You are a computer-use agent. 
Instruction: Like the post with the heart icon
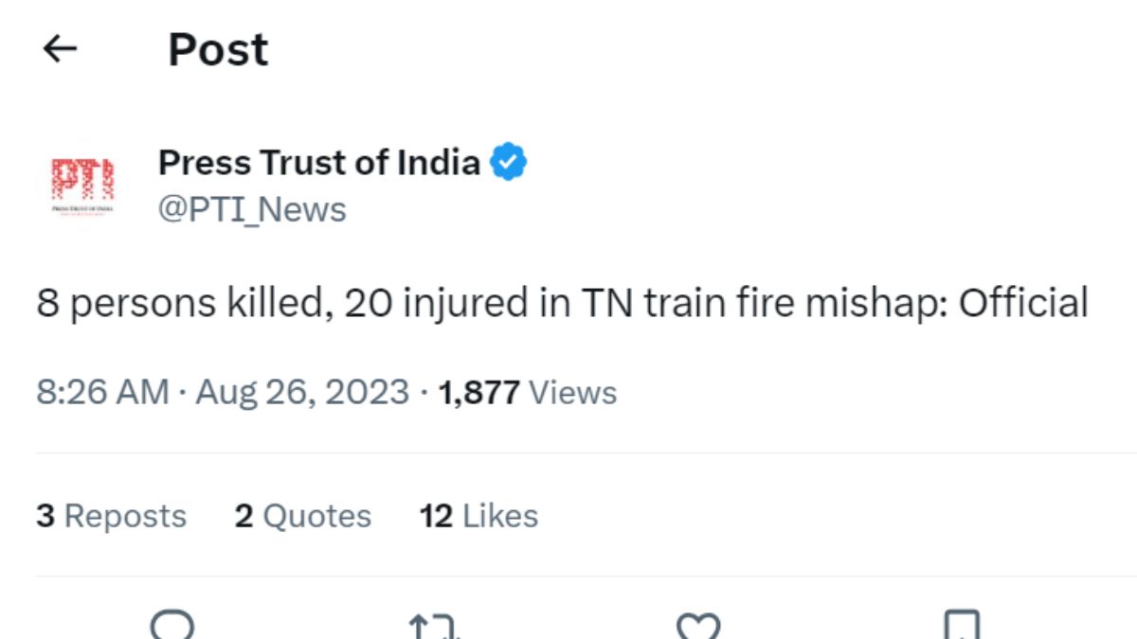(x=697, y=627)
